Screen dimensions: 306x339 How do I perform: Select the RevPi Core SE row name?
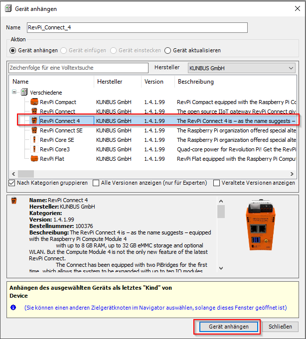(x=57, y=140)
